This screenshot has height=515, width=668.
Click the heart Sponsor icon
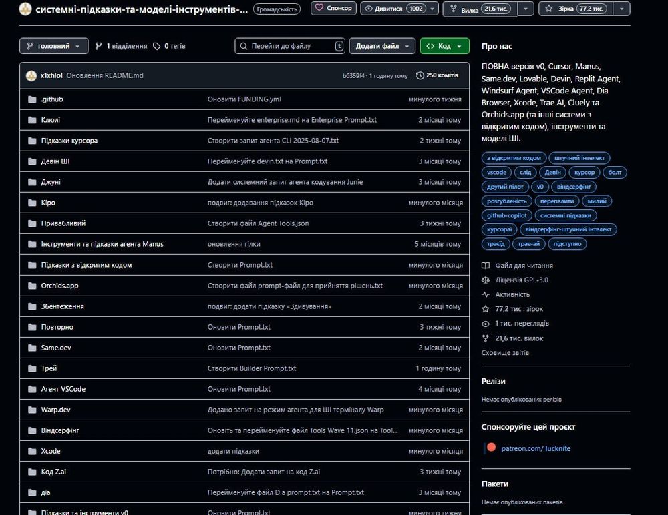click(x=319, y=7)
